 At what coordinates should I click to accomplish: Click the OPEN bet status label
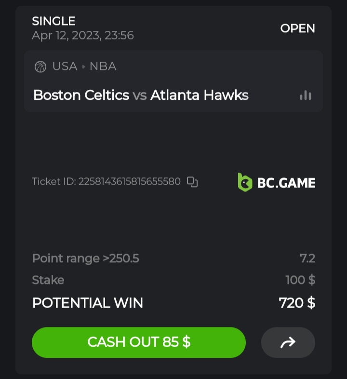coord(297,28)
